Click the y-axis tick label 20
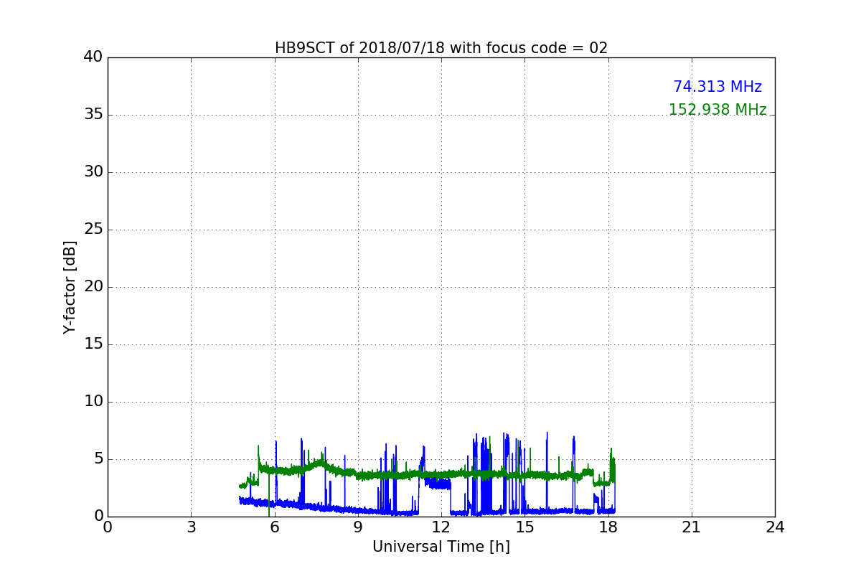Image resolution: width=861 pixels, height=574 pixels. coord(93,287)
